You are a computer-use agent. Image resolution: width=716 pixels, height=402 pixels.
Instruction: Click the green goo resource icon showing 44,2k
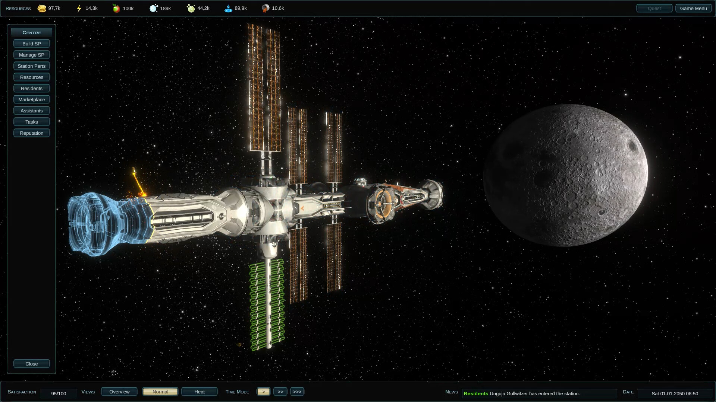pyautogui.click(x=192, y=7)
